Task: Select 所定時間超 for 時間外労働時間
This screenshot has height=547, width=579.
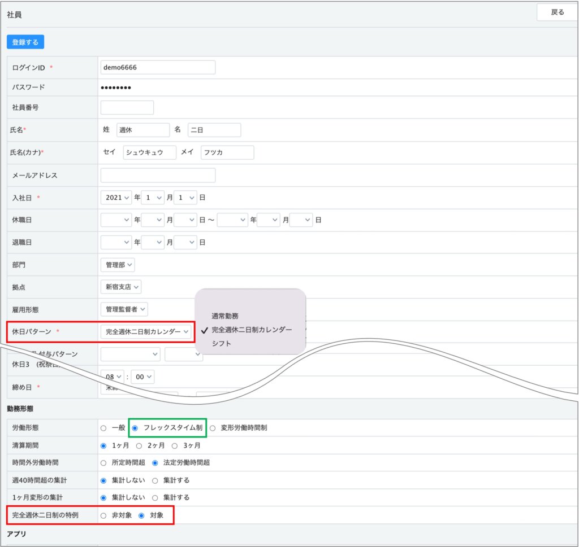Action: (103, 463)
